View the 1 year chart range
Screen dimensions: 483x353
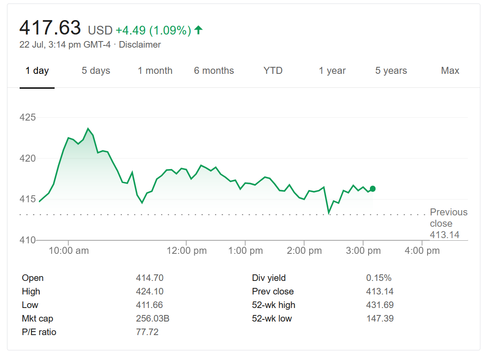click(332, 71)
